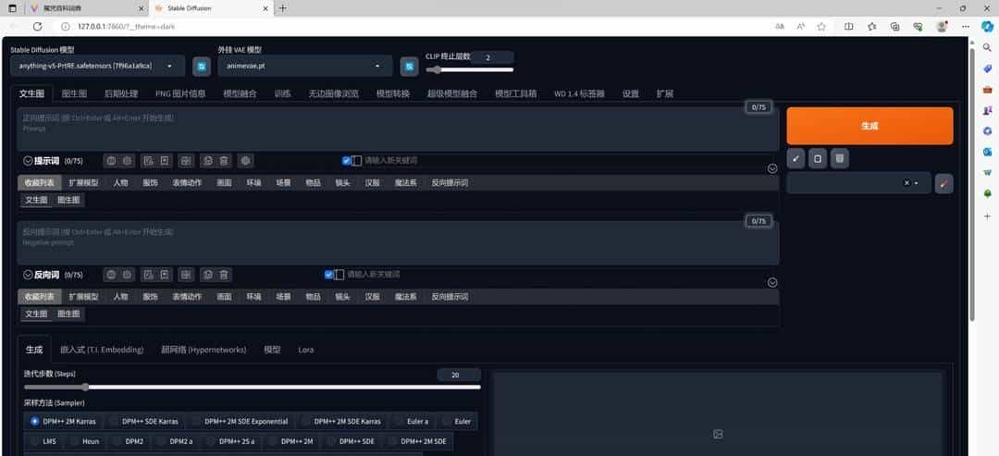Click the Negative prompt text area

(398, 242)
